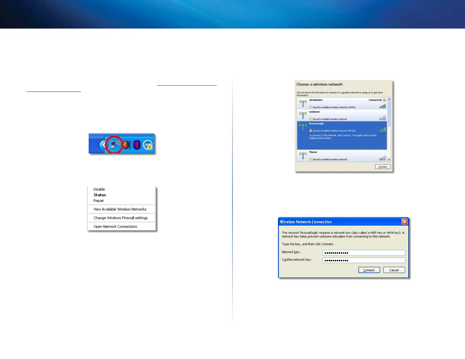Screen dimensions: 465x359
Task: Click the signal strength bars for myhome
Action: [383, 118]
